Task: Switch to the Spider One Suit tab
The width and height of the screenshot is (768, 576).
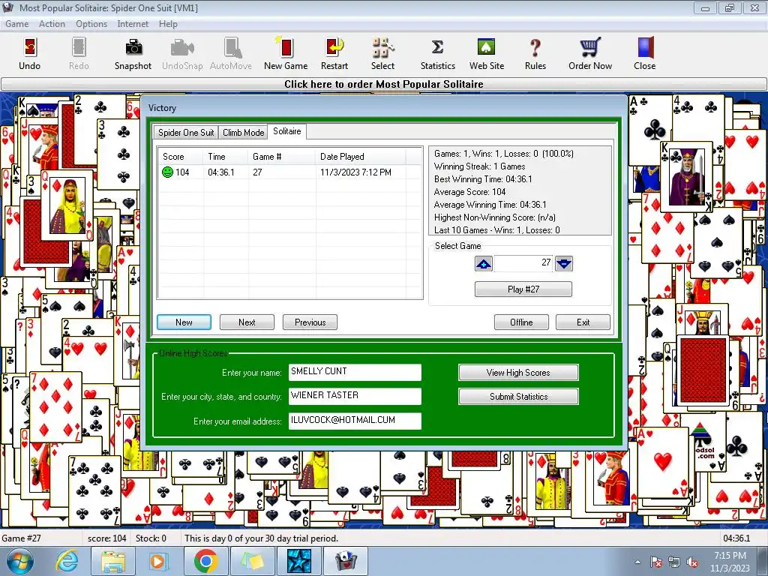Action: coord(186,132)
